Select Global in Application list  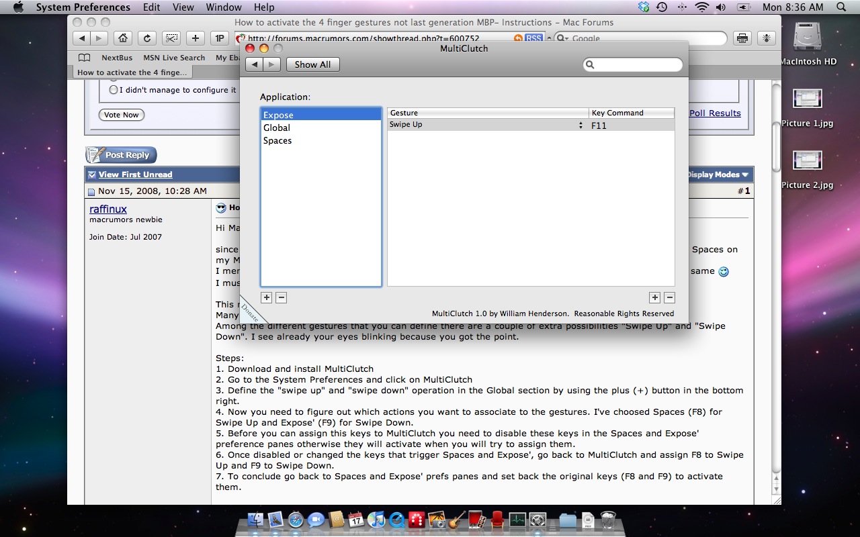click(x=321, y=128)
